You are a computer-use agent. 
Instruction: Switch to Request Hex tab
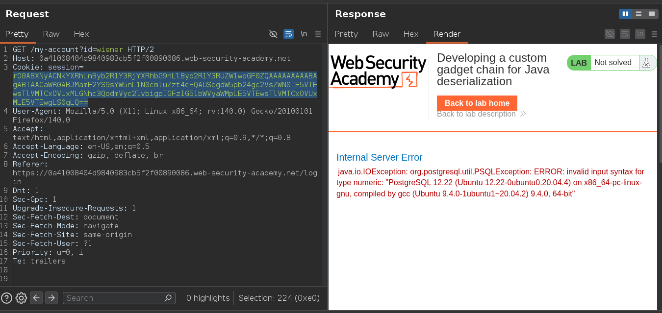(81, 34)
